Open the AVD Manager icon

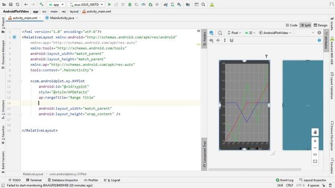(172, 5)
